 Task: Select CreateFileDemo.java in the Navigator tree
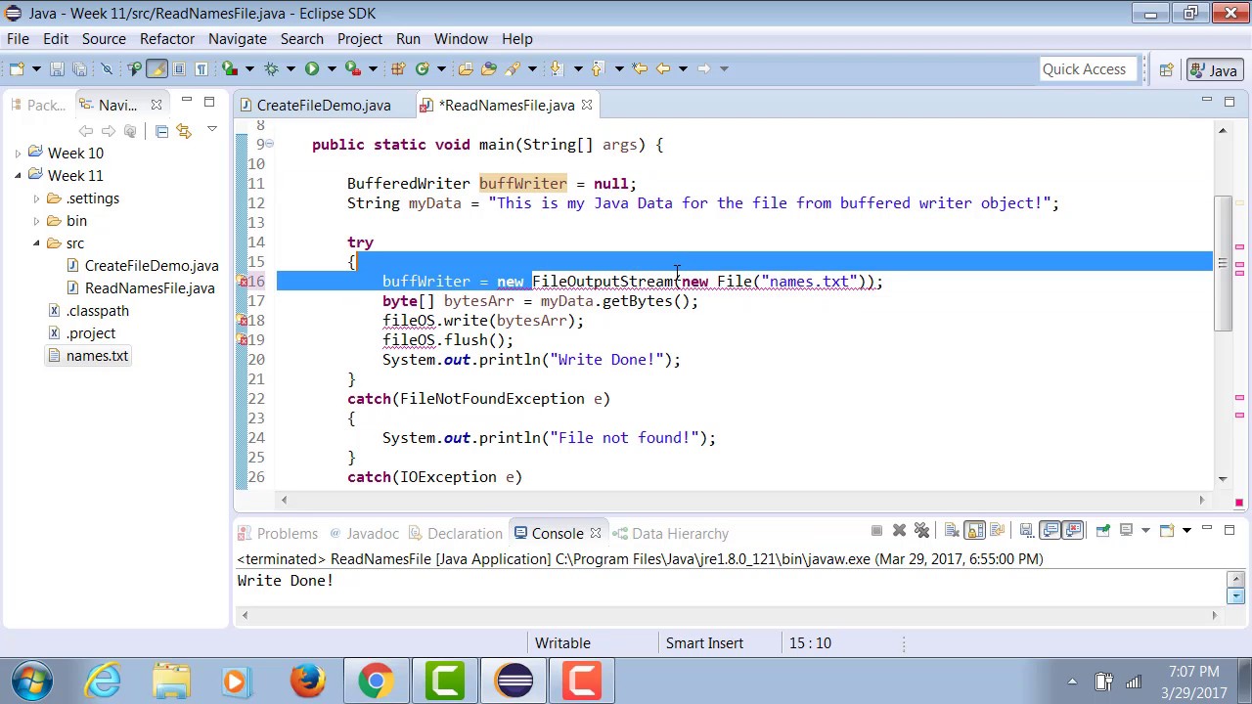[152, 266]
